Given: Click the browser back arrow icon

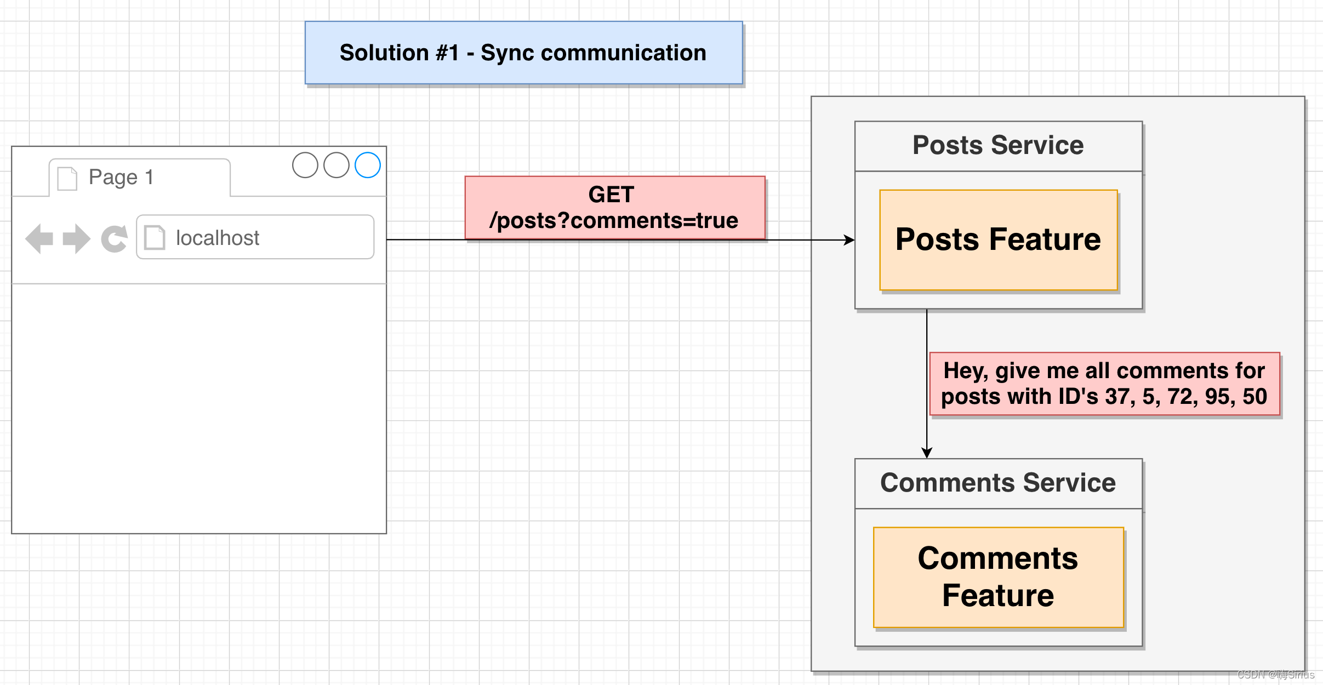Looking at the screenshot, I should (39, 238).
